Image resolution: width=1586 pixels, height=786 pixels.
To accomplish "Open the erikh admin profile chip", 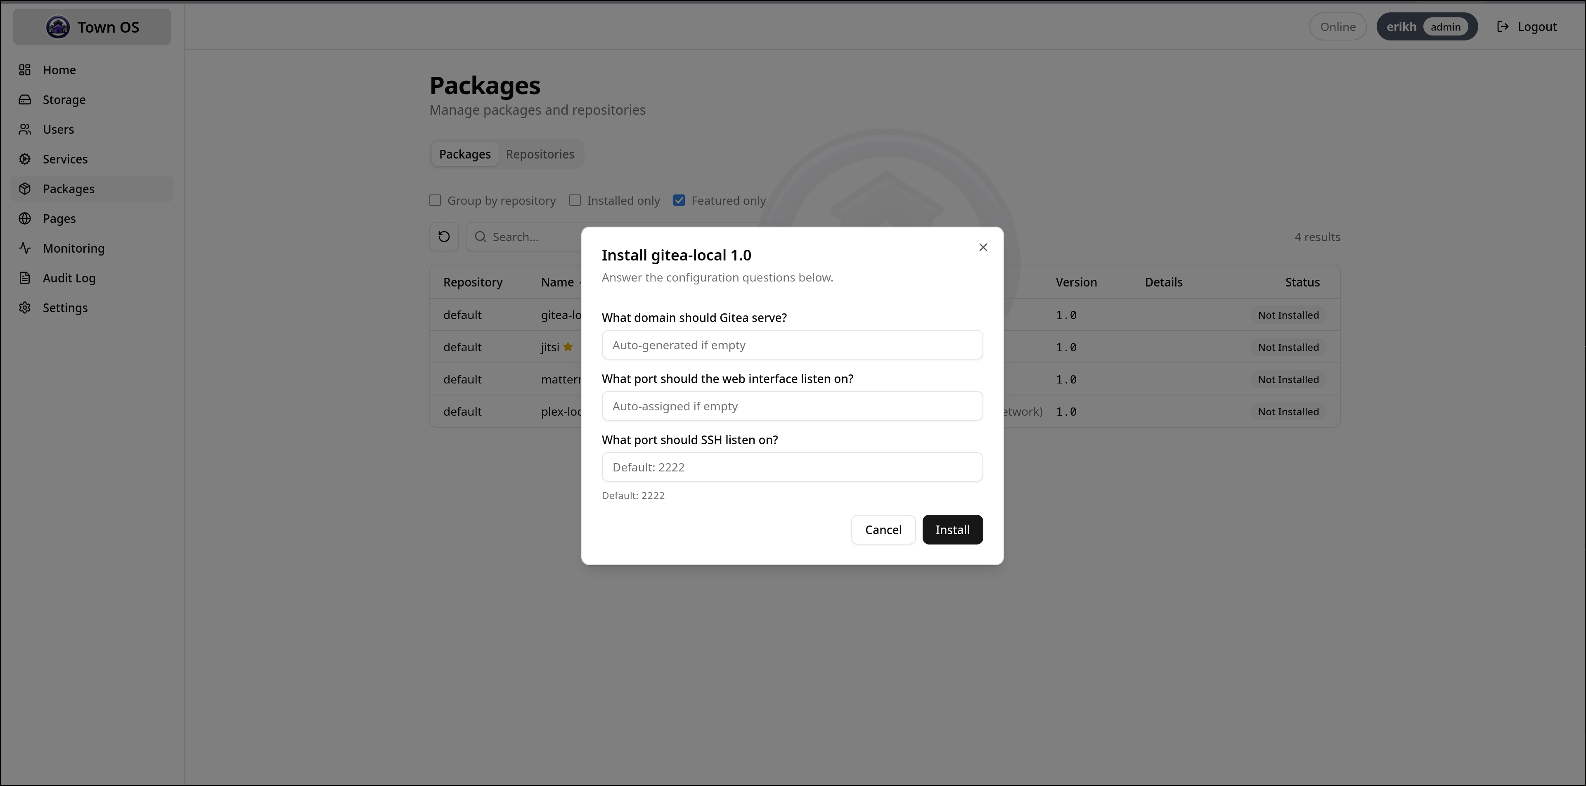I will (x=1427, y=26).
